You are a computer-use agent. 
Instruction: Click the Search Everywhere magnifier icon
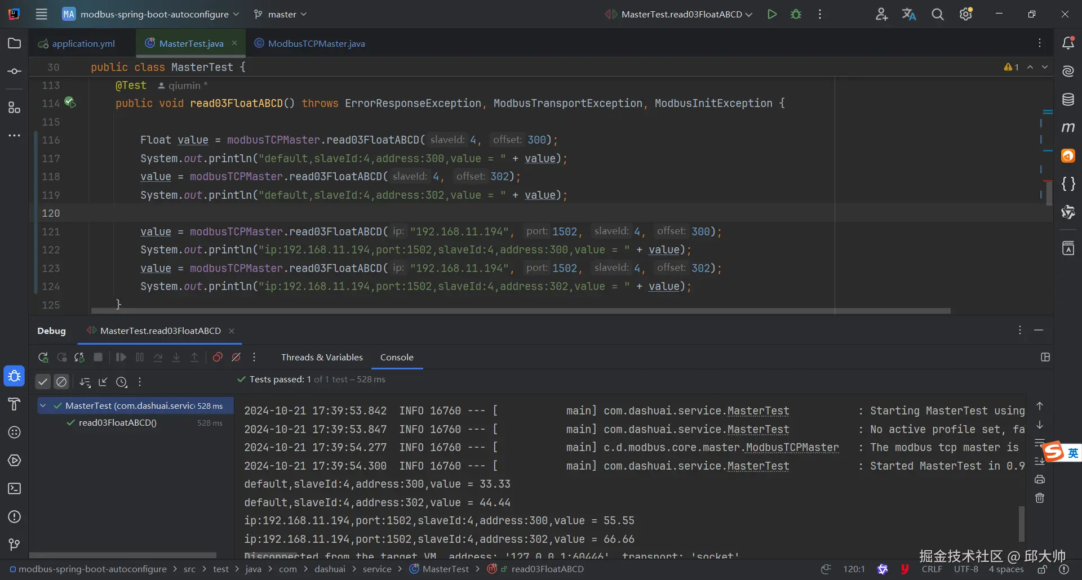937,15
